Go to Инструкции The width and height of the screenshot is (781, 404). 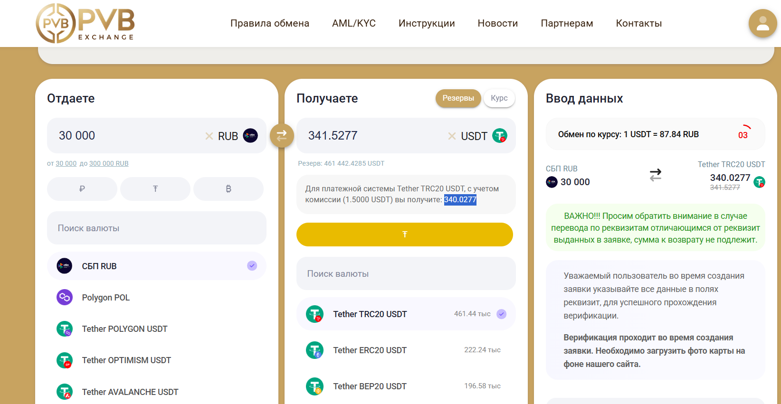pyautogui.click(x=427, y=23)
